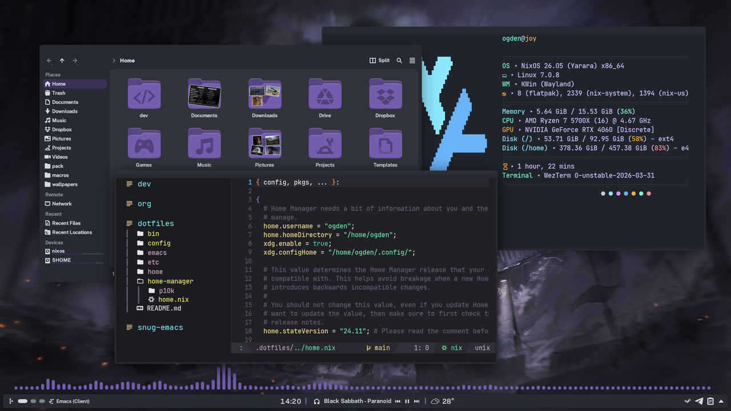Open the file manager hamburger menu
Viewport: 731px width, 411px height.
[412, 61]
